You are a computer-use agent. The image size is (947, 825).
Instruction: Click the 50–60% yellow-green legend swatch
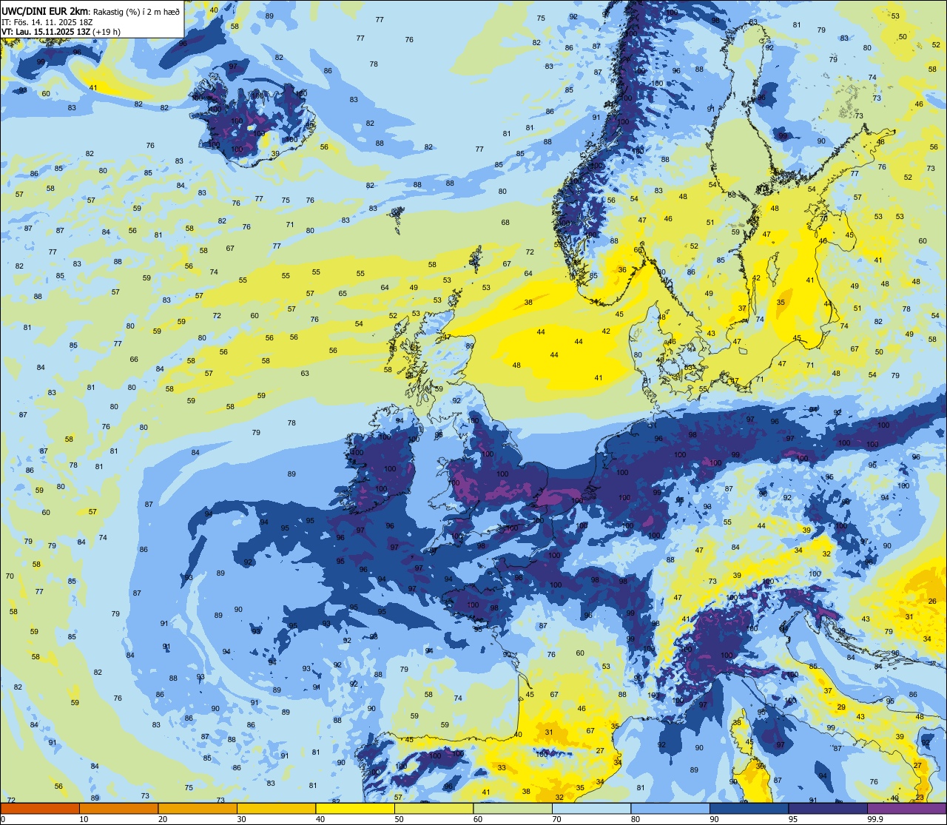click(434, 809)
